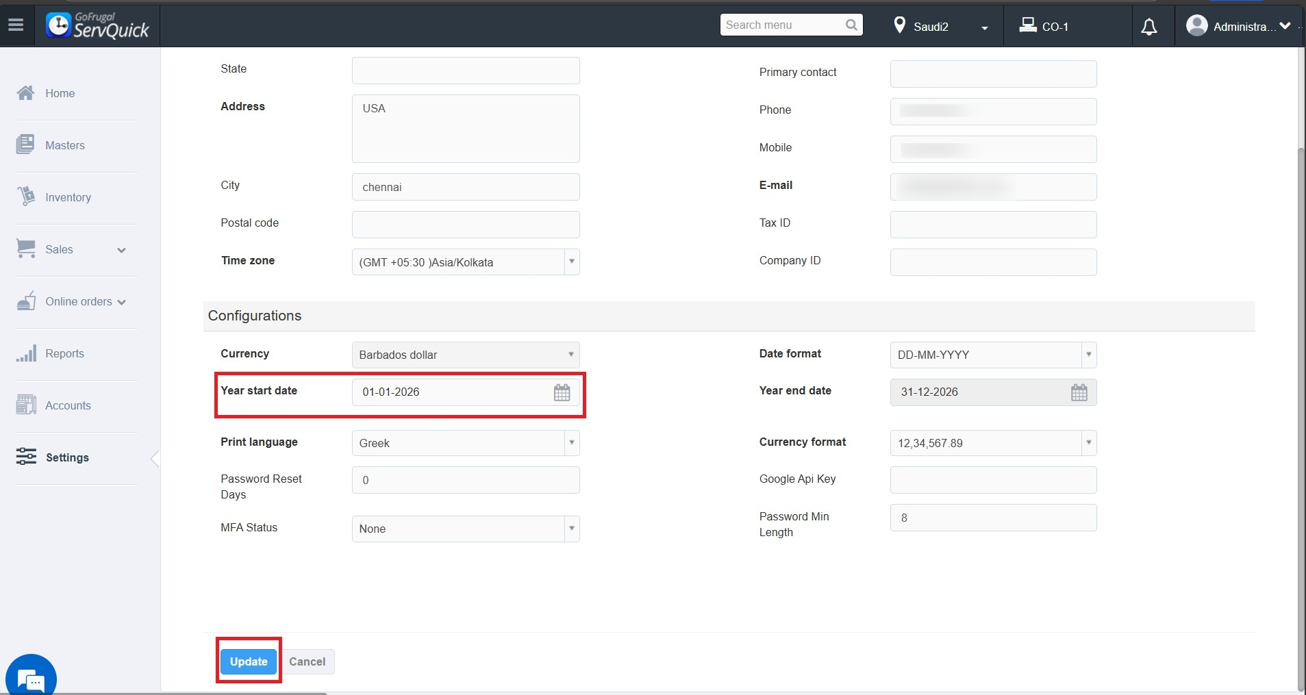The width and height of the screenshot is (1306, 695).
Task: Open the Time zone dropdown
Action: [466, 262]
